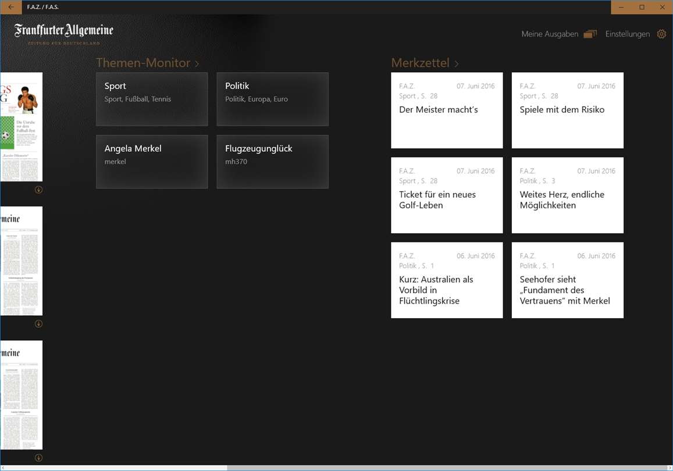Viewport: 673px width, 471px height.
Task: Minimize the F.A.Z. window
Action: point(621,7)
